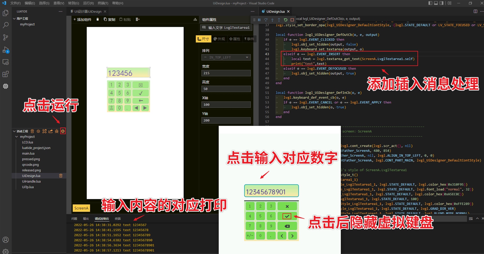
Task: Delete selected component using the trash icon
Action: click(97, 19)
